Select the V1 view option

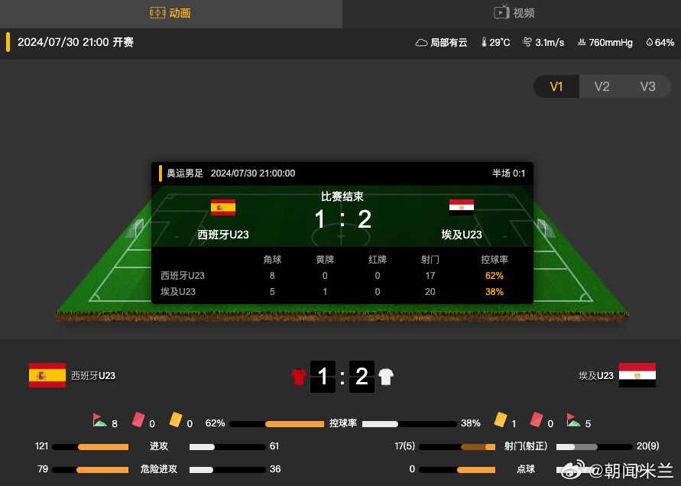556,86
